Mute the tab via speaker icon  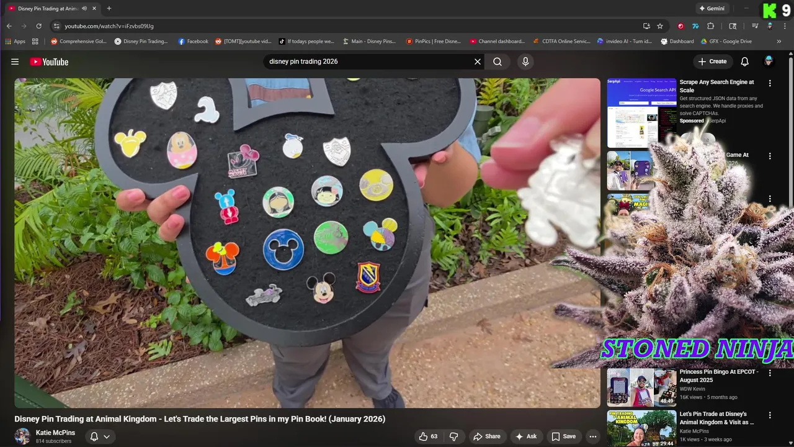[84, 9]
